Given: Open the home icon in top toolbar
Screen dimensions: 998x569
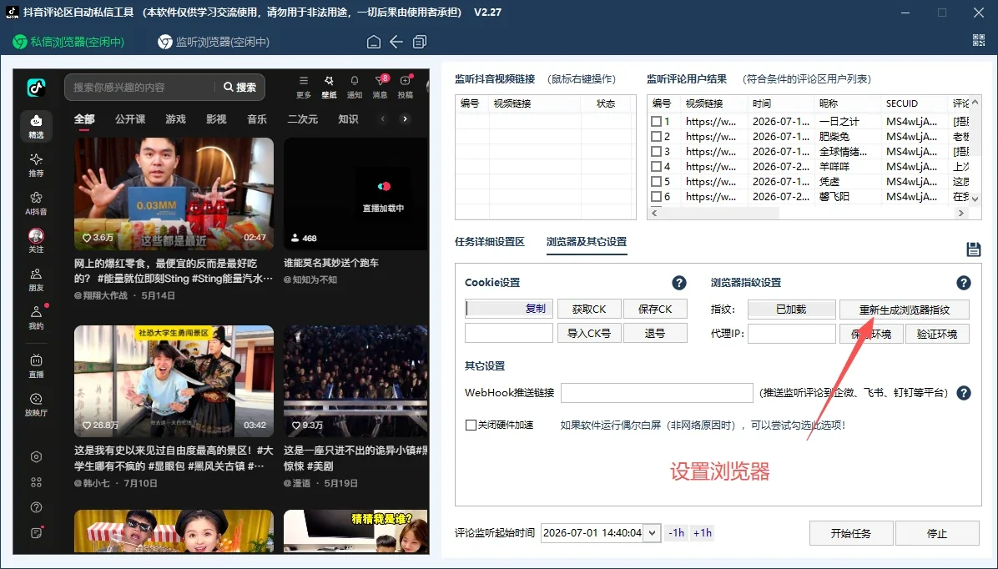Looking at the screenshot, I should (x=374, y=42).
